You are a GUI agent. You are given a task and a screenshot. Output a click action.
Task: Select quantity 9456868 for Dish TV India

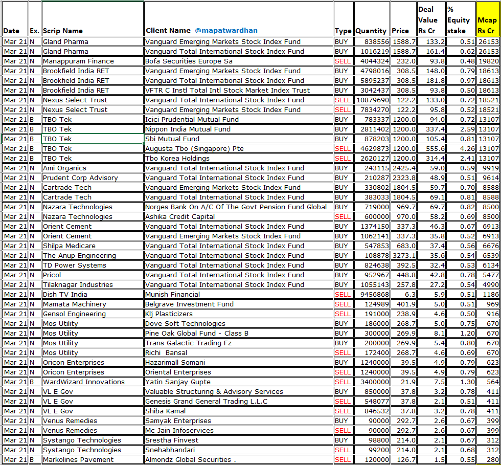[372, 294]
